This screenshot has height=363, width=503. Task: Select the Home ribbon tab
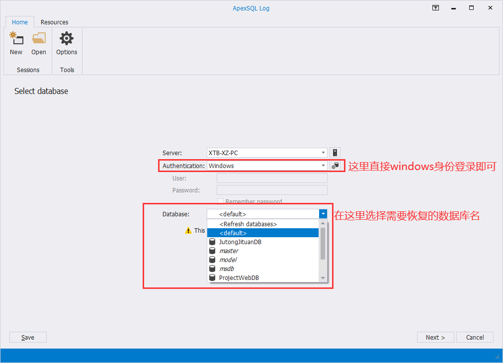coord(19,22)
